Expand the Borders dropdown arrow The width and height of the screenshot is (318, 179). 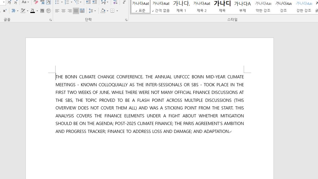click(117, 11)
